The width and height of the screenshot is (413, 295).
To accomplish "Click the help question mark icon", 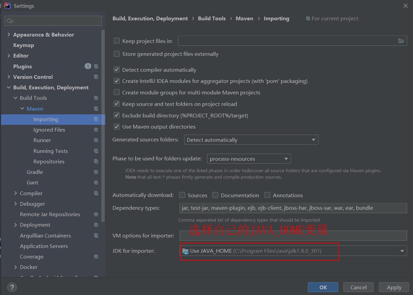I will (x=11, y=287).
